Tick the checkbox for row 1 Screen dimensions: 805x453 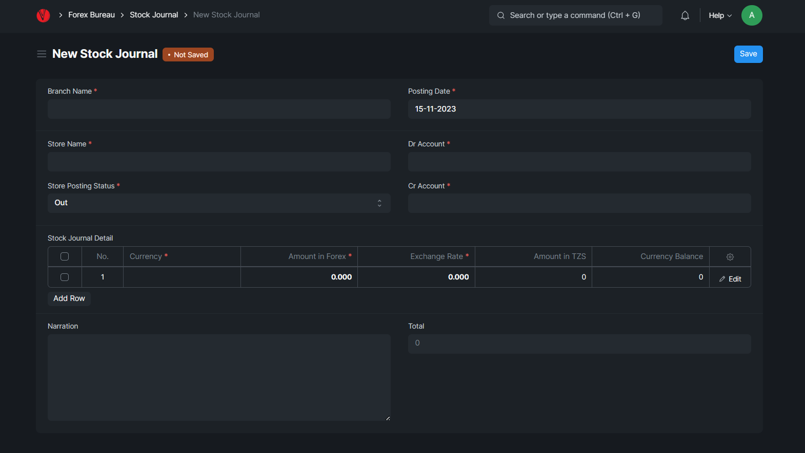pos(65,277)
